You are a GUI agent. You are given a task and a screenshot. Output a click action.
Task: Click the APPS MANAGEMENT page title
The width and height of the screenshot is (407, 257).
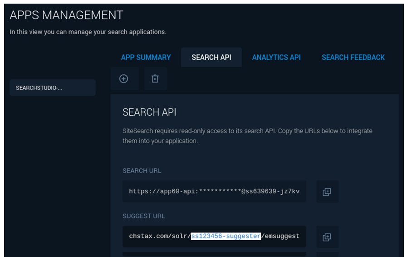tap(66, 15)
